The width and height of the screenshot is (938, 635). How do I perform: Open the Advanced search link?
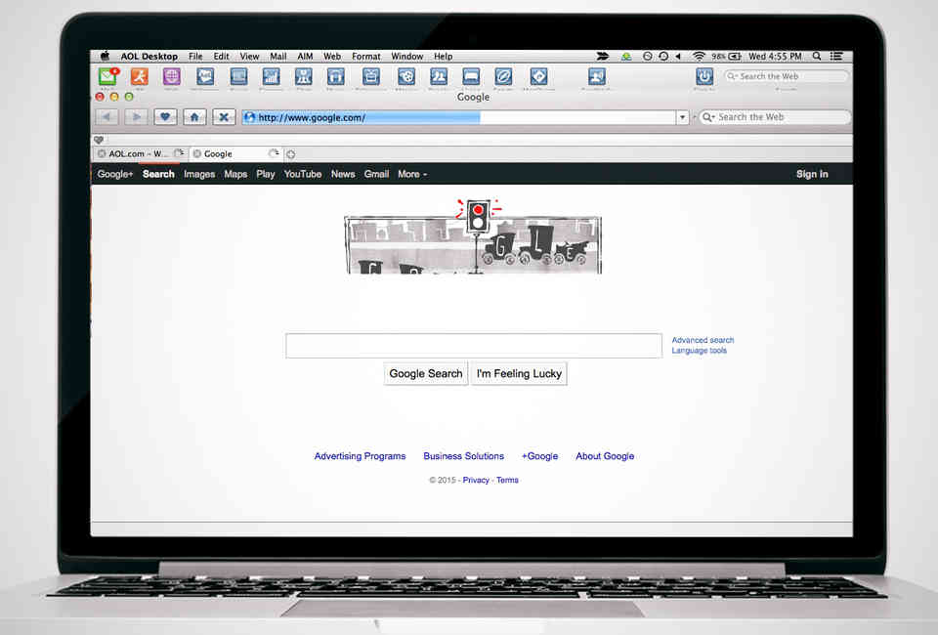[703, 340]
